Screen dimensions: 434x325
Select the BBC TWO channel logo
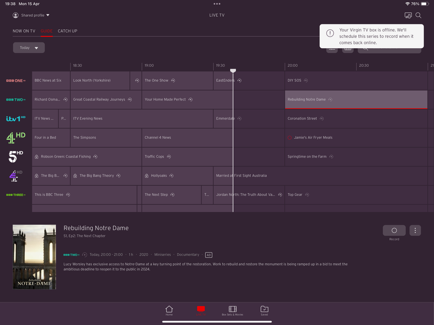[16, 99]
